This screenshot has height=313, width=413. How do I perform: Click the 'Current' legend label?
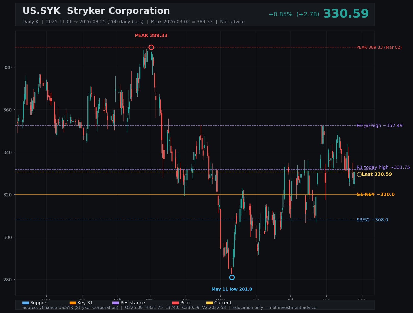(x=223, y=303)
